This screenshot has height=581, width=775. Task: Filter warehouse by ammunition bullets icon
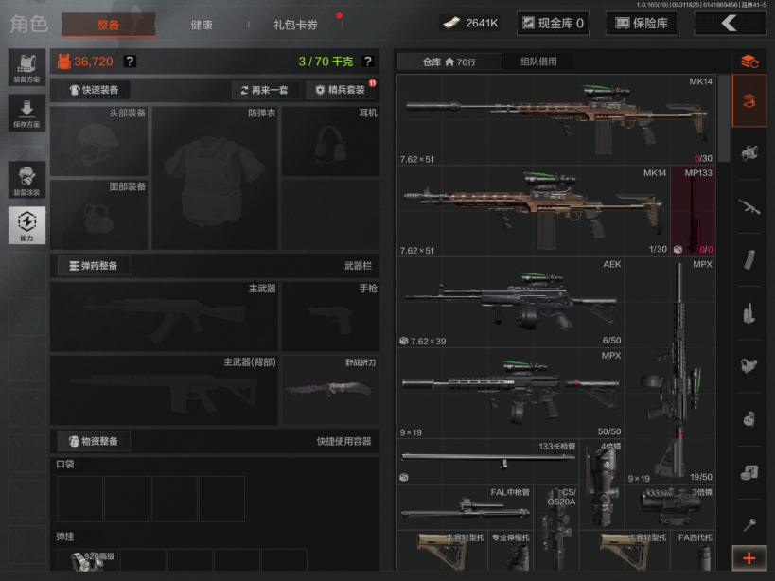click(x=749, y=313)
